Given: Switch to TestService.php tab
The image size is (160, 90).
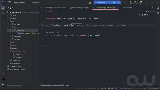Looking at the screenshot, I should (x=126, y=8).
